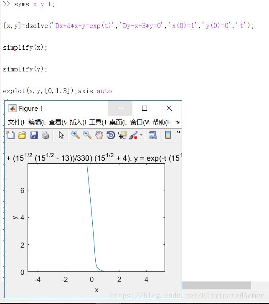Open the 编辑 (Edit) menu
The width and height of the screenshot is (269, 304).
click(x=37, y=122)
